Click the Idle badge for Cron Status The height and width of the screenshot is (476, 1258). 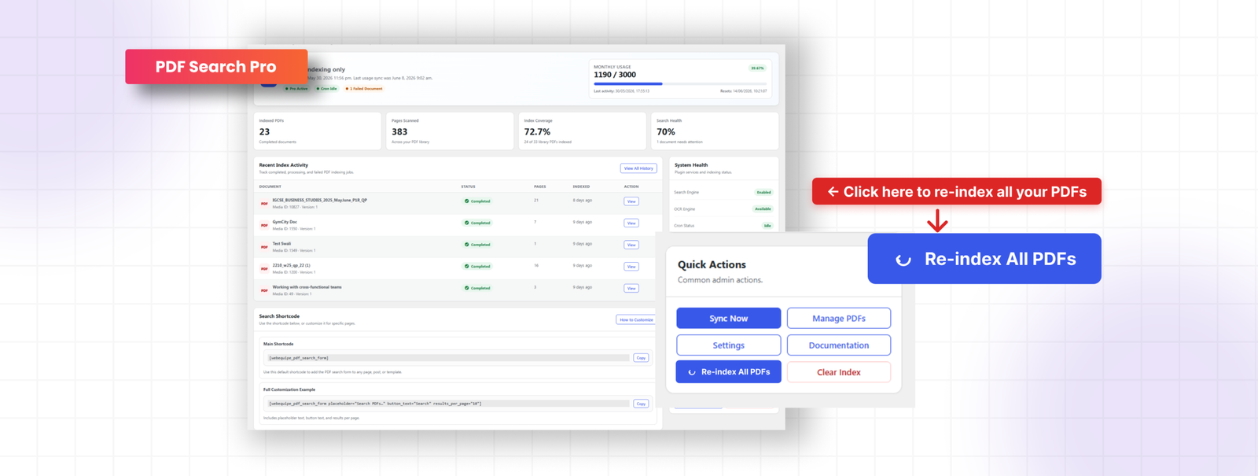point(767,226)
